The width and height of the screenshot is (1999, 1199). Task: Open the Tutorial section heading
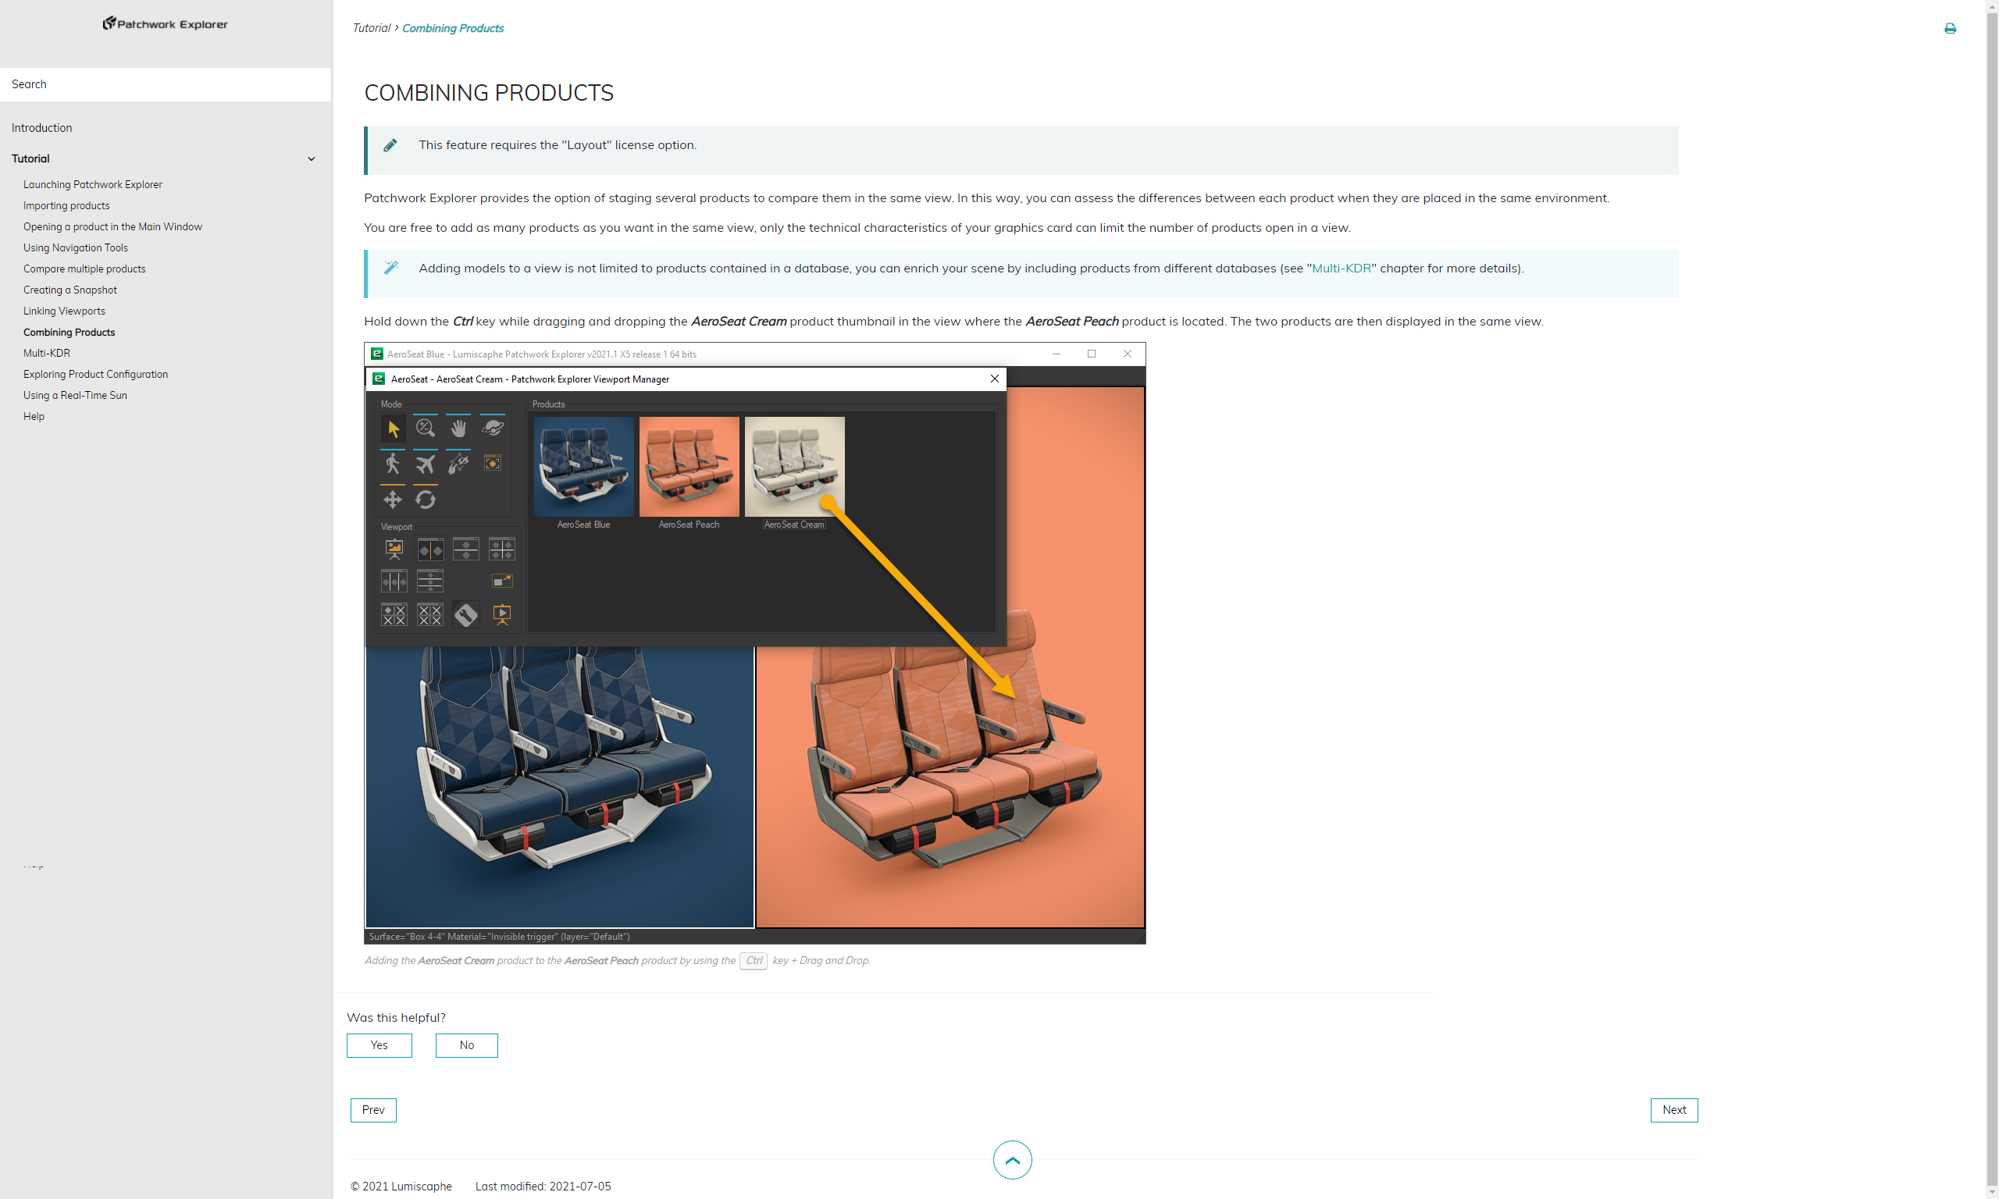(x=30, y=158)
